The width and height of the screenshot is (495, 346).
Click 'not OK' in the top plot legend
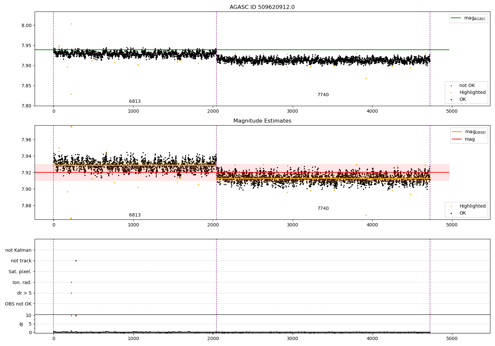click(467, 86)
